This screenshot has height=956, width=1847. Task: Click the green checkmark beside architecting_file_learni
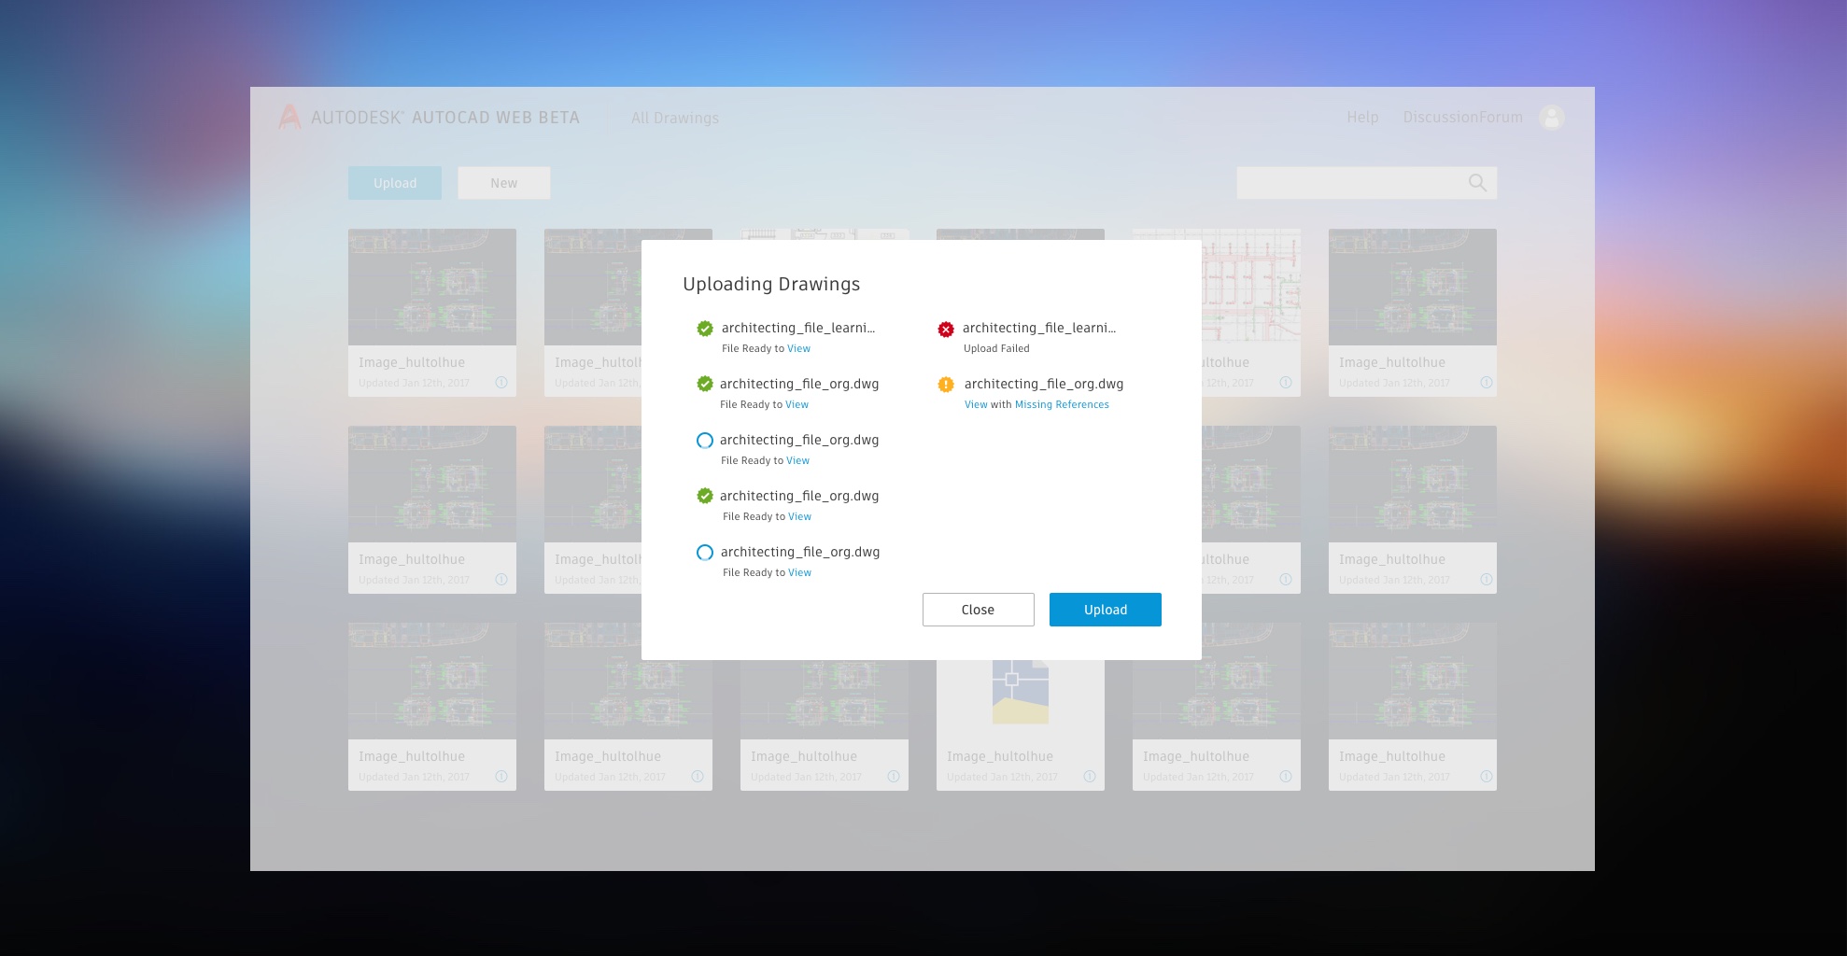705,329
